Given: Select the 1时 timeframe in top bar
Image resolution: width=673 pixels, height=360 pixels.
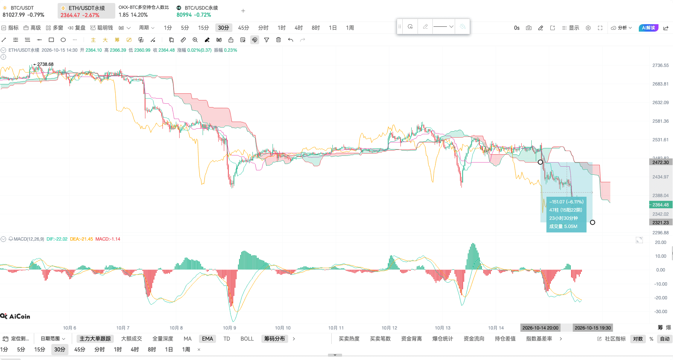Looking at the screenshot, I should click(x=281, y=28).
